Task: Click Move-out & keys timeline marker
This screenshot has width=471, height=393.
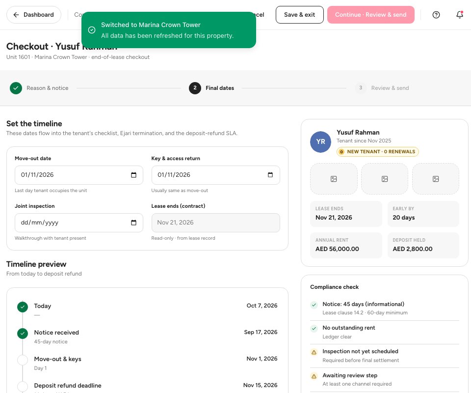Action: pos(23,360)
